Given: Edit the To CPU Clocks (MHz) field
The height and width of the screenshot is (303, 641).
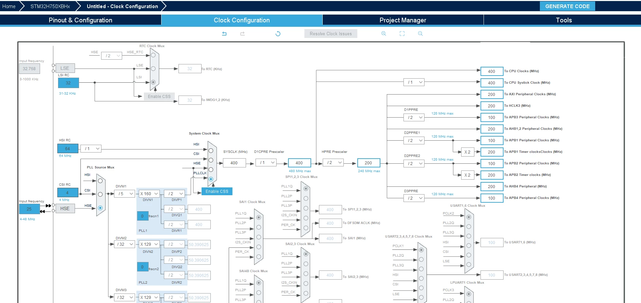Looking at the screenshot, I should tap(492, 71).
